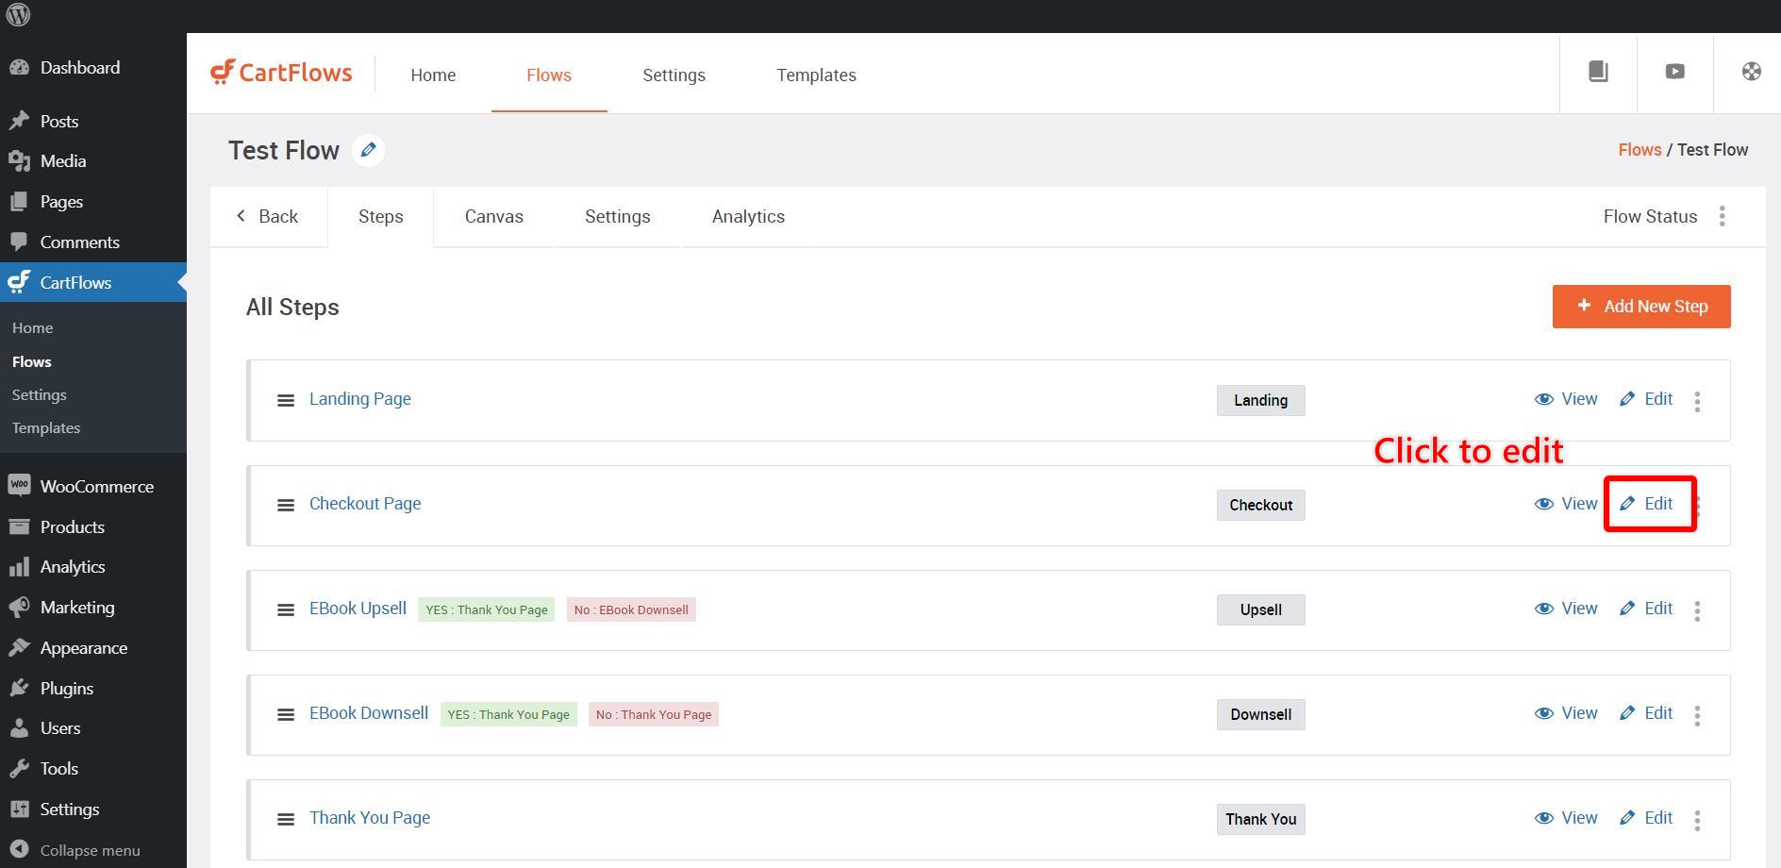Open the Analytics tab of the flow
This screenshot has width=1781, height=868.
(x=748, y=217)
